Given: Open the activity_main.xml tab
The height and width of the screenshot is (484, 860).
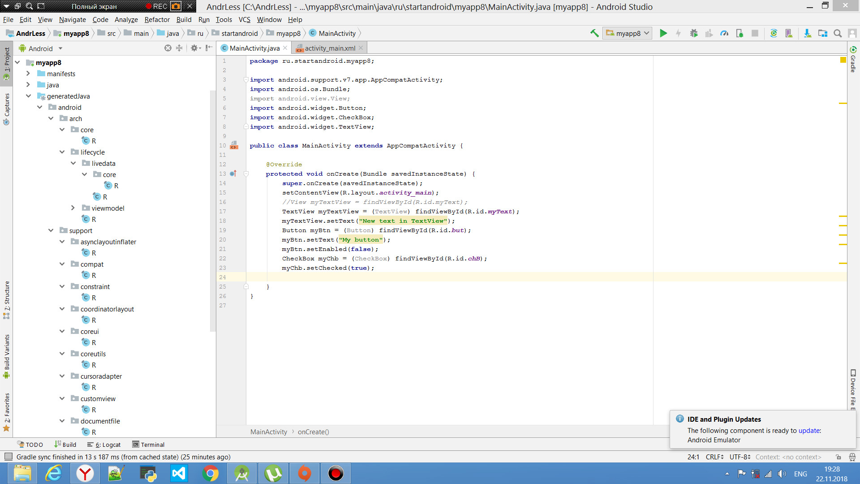Looking at the screenshot, I should coord(328,48).
